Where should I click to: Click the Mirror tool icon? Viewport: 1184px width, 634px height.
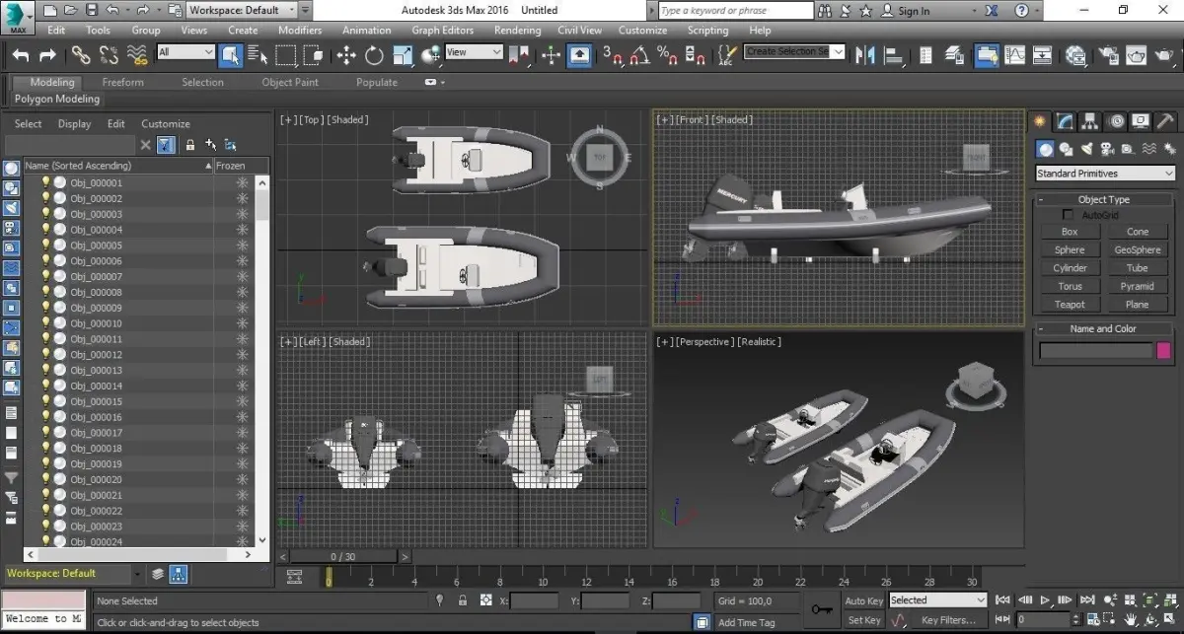coord(865,55)
